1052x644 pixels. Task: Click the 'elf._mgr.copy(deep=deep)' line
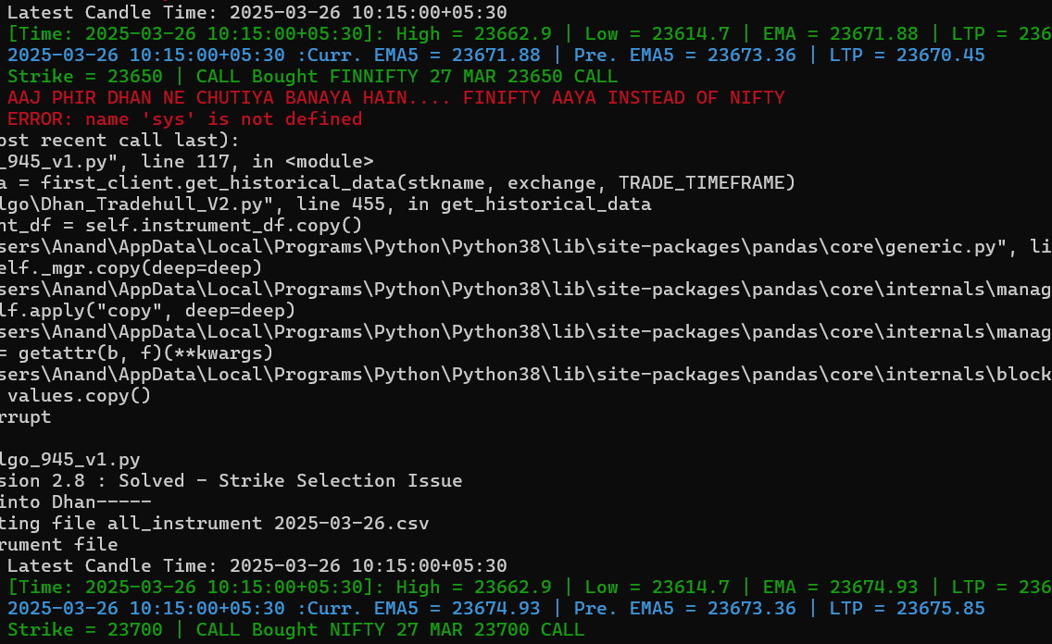[x=131, y=268]
